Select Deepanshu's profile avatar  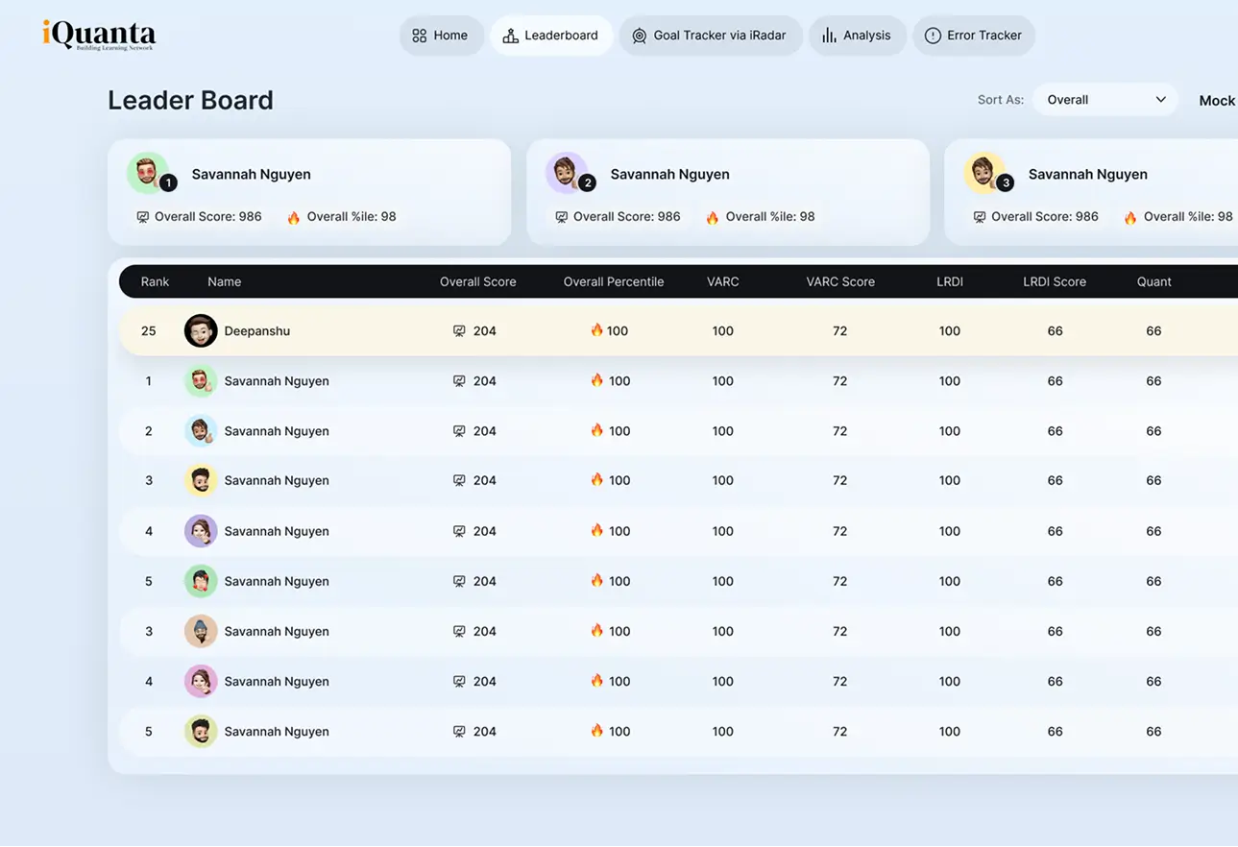click(x=201, y=330)
